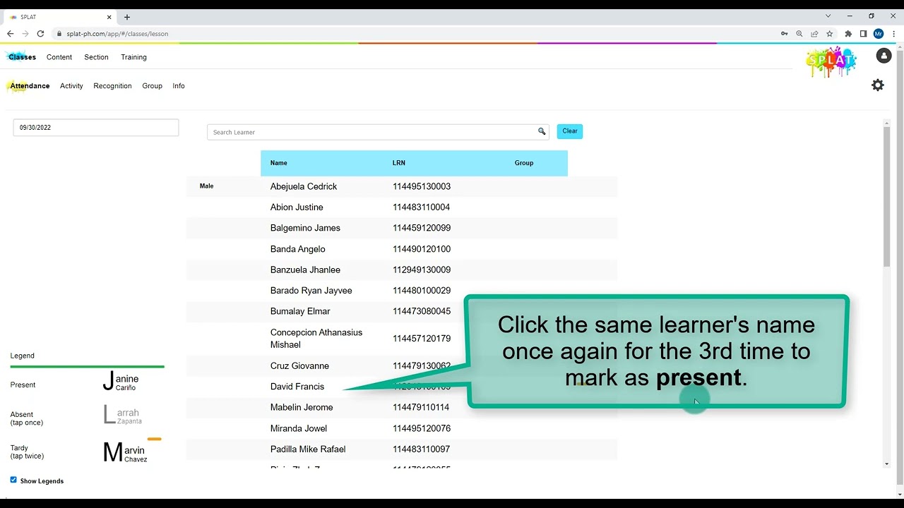This screenshot has height=508, width=904.
Task: Click the browser address bar
Action: [x=417, y=34]
